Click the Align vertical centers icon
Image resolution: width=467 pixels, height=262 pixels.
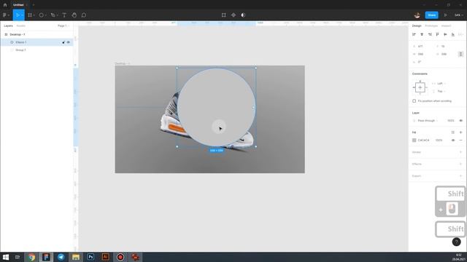click(x=445, y=34)
